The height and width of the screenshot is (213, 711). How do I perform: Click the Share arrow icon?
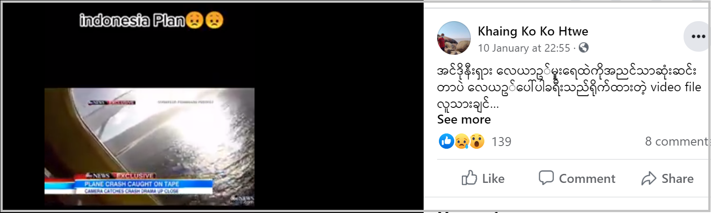point(648,178)
